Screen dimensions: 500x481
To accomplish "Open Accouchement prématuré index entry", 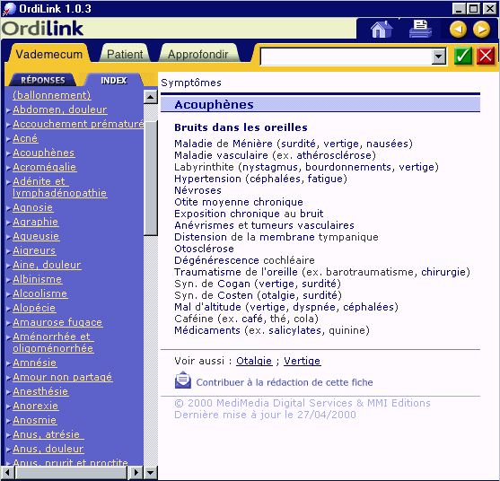I will (78, 124).
